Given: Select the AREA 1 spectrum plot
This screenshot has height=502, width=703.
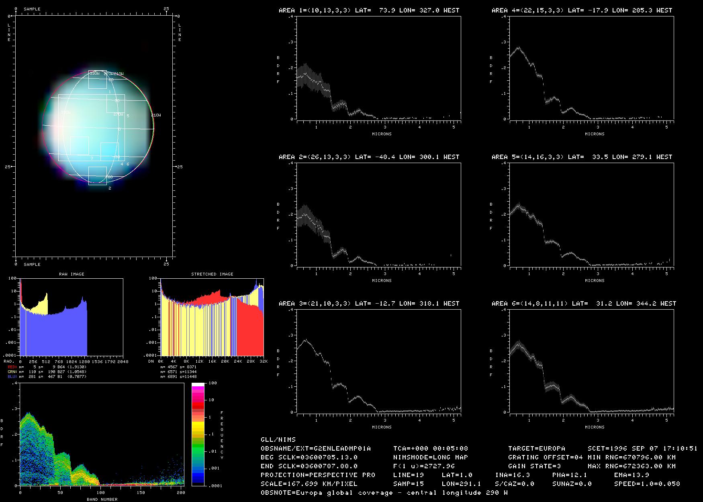Looking at the screenshot, I should click(378, 68).
